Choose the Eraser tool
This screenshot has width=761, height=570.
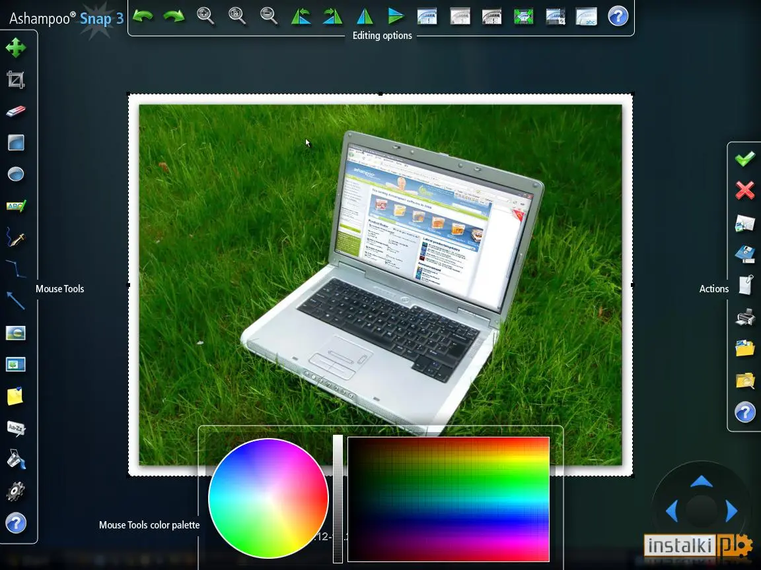(x=16, y=111)
